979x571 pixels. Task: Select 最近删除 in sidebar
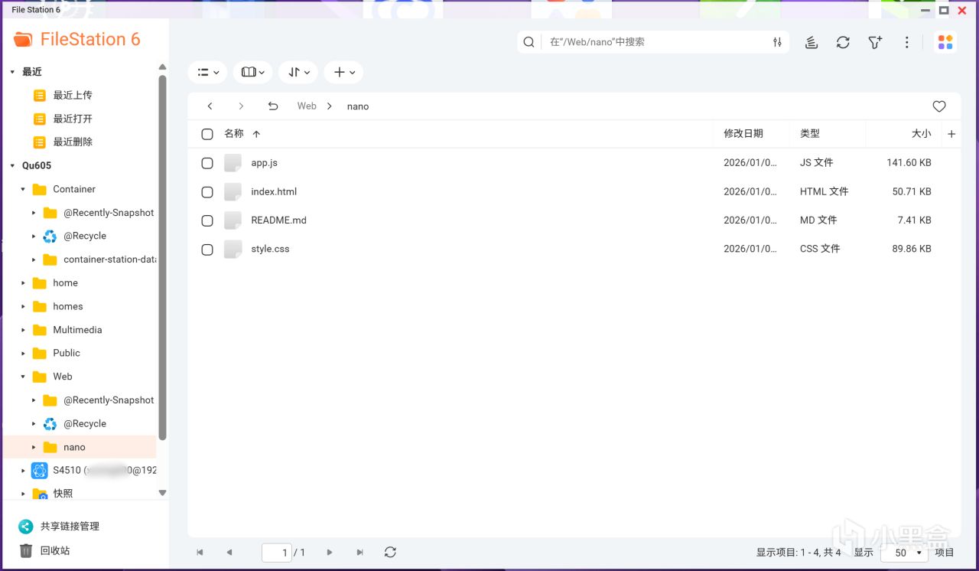[x=73, y=142]
